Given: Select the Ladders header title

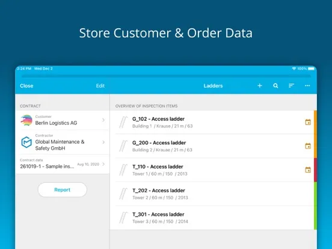Looking at the screenshot, I should [x=213, y=86].
